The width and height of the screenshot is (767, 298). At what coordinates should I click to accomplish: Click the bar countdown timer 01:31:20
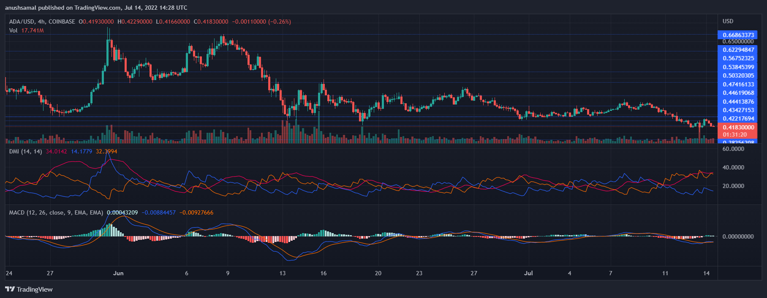734,134
